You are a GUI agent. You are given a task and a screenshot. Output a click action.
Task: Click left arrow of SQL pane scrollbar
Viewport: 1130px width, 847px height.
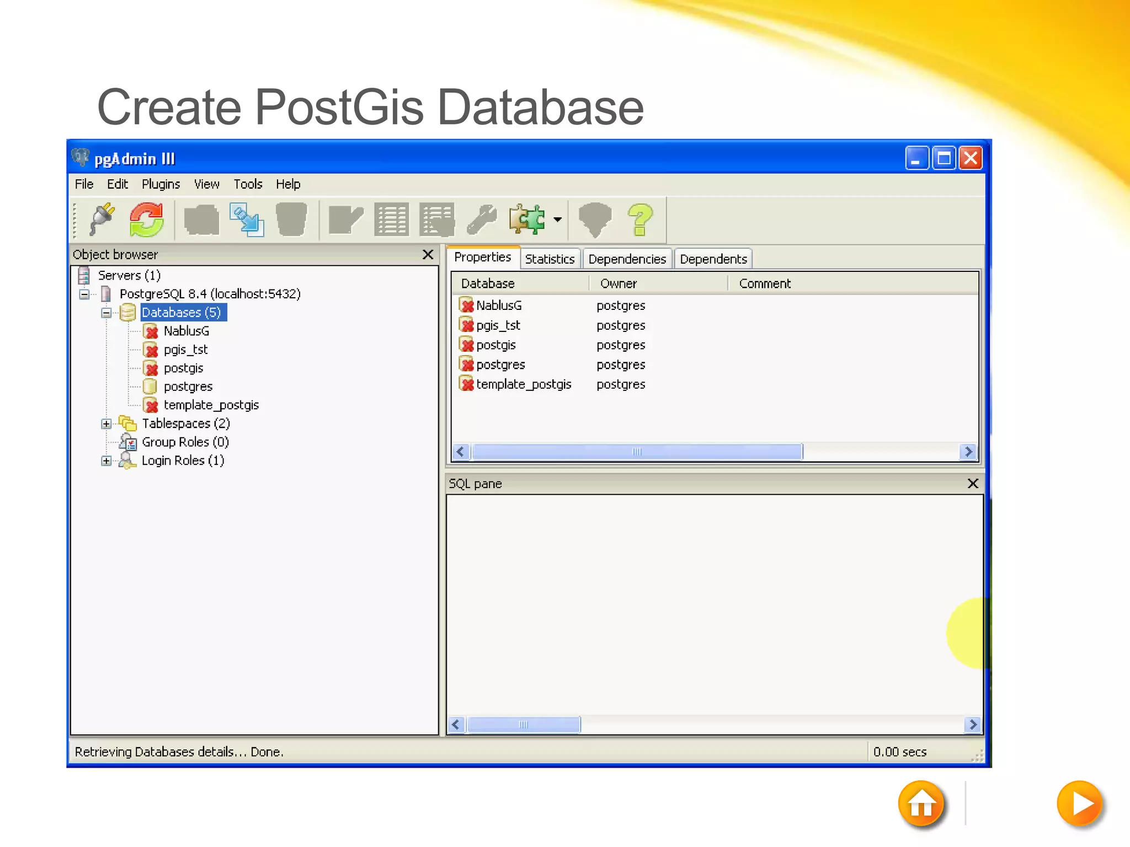(x=456, y=725)
